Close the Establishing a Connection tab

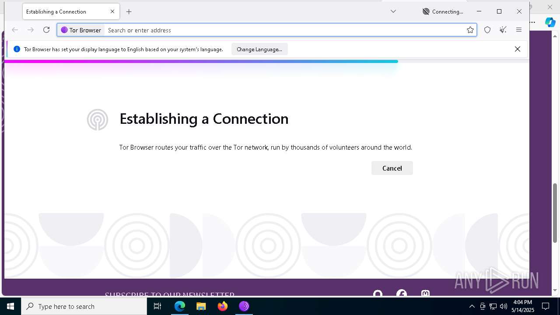[112, 12]
